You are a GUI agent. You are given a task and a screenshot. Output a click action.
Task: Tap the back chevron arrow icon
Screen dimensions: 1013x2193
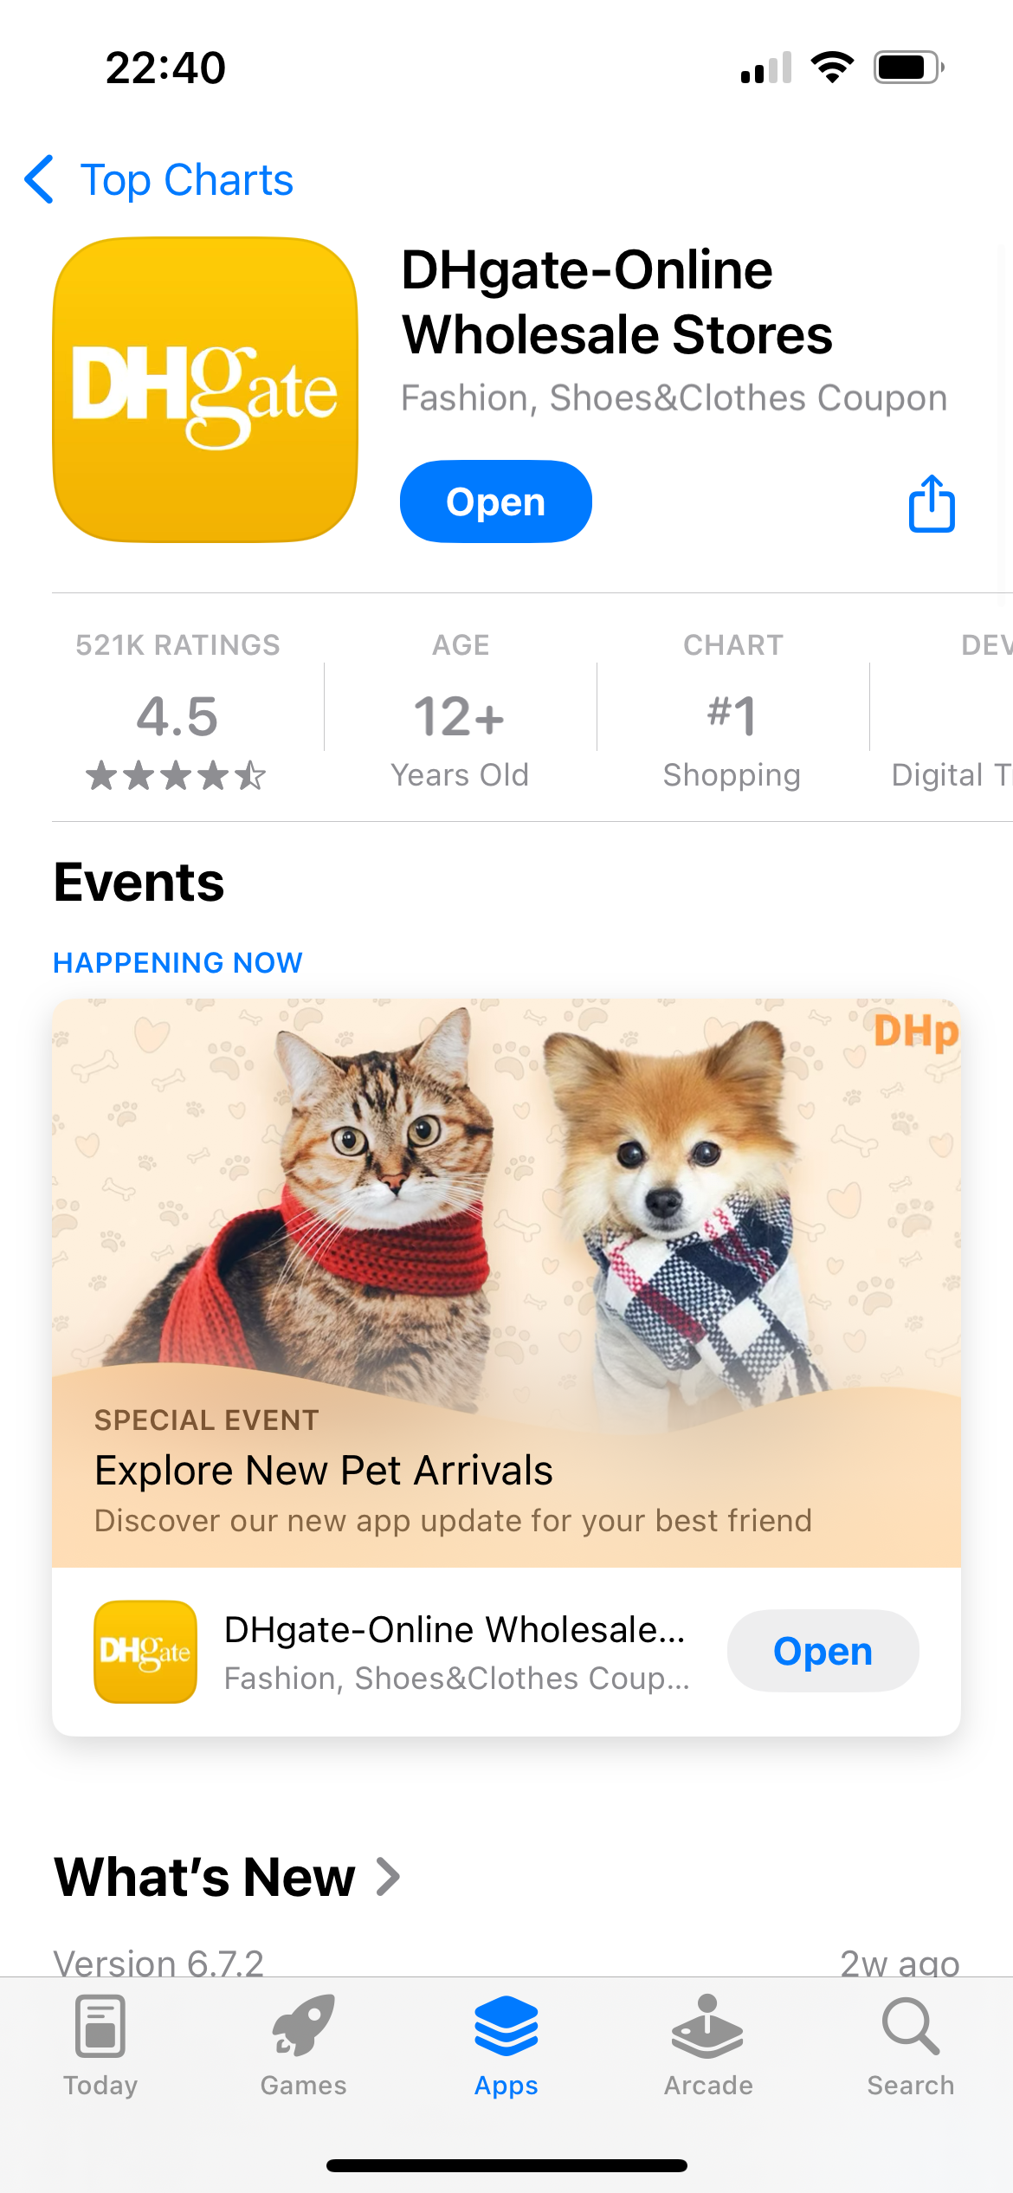[x=40, y=179]
